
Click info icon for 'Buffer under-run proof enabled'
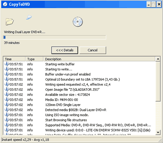(x=7, y=74)
